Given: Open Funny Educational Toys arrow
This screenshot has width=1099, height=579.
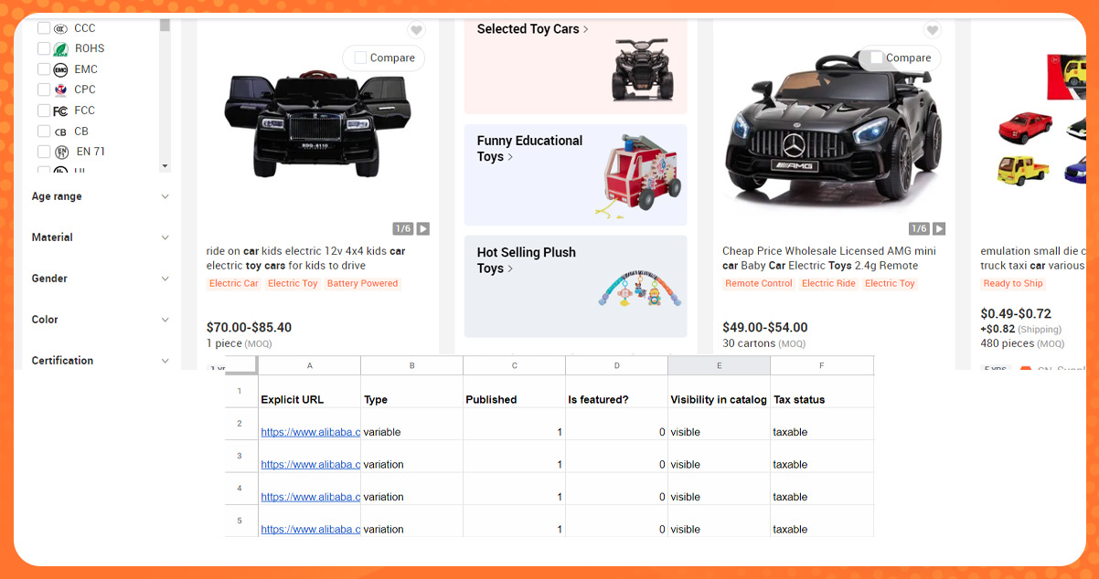Looking at the screenshot, I should tap(510, 157).
